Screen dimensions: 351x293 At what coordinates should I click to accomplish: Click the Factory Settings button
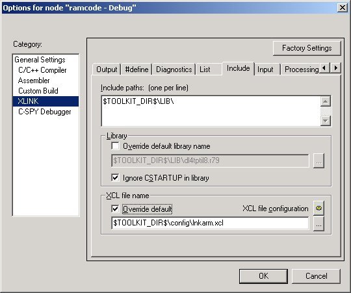pos(307,48)
